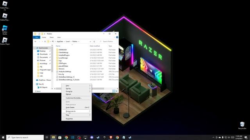Switch to the Share ribbon tab
The image size is (250, 140).
52,37
